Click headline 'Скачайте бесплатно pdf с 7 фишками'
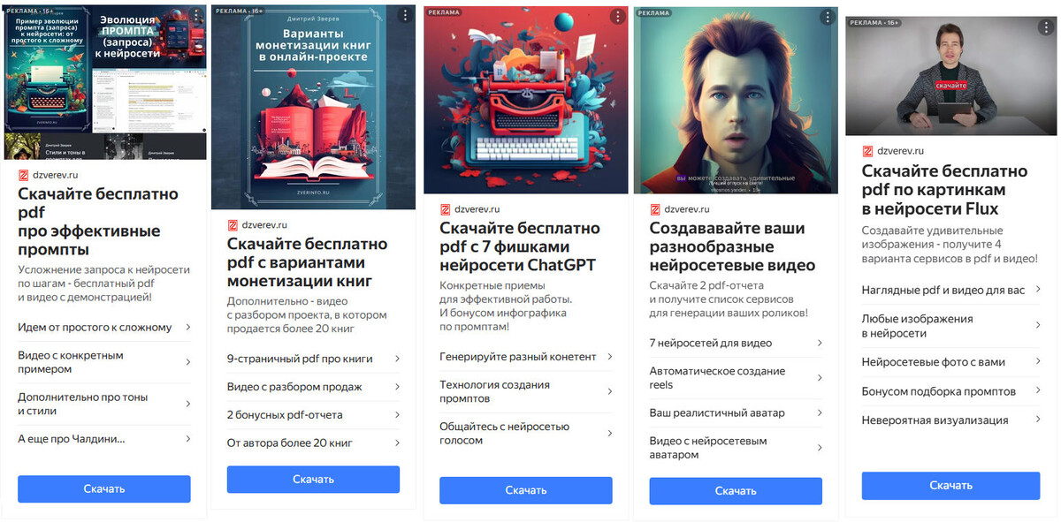 click(517, 238)
